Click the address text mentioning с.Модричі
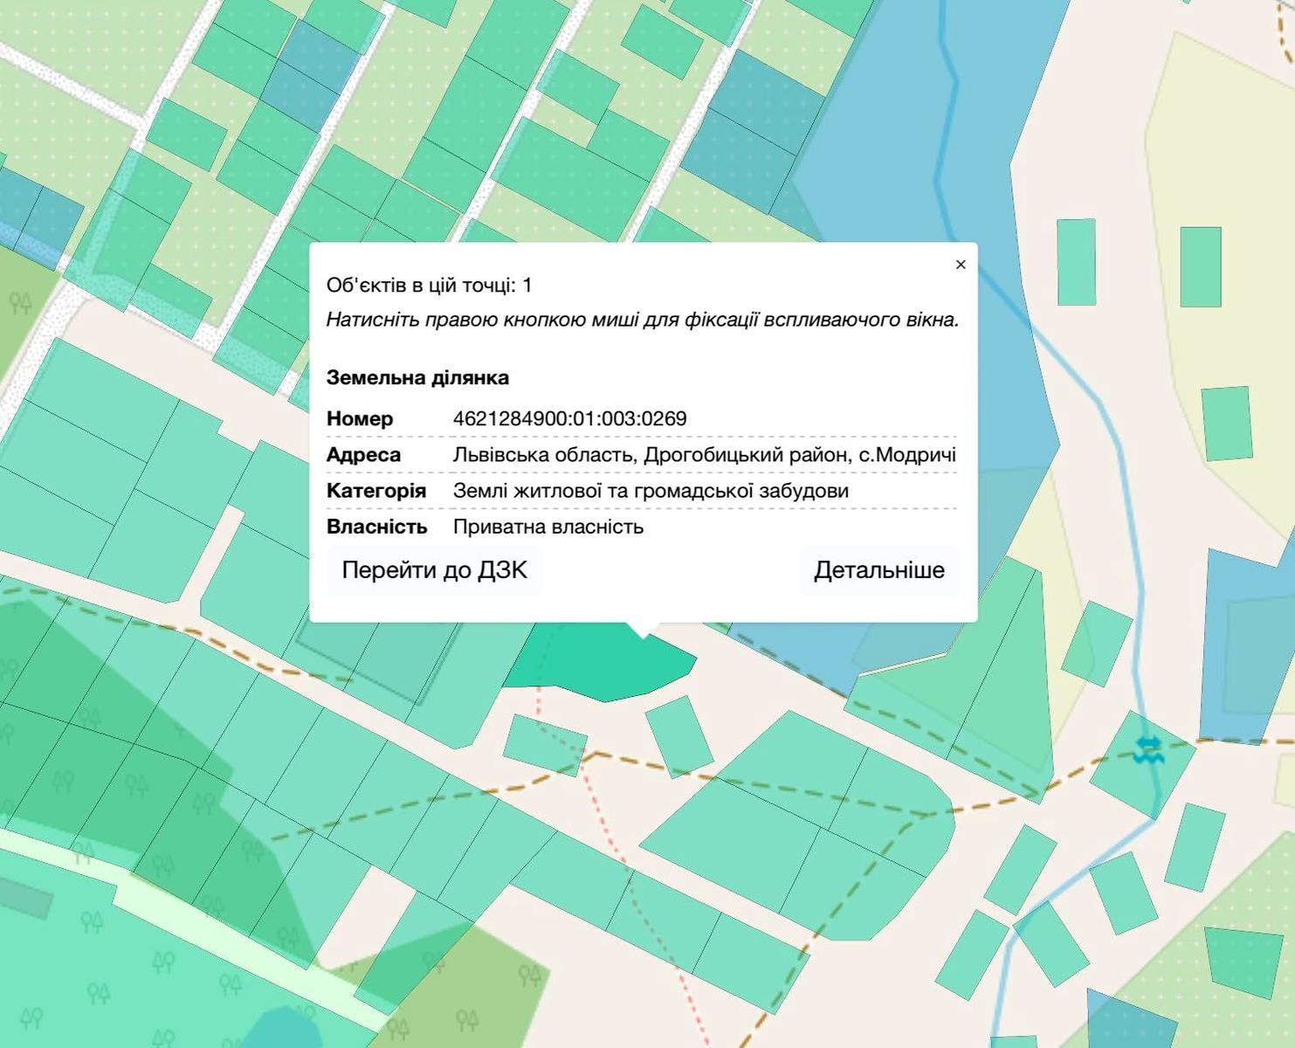The image size is (1295, 1048). click(704, 455)
